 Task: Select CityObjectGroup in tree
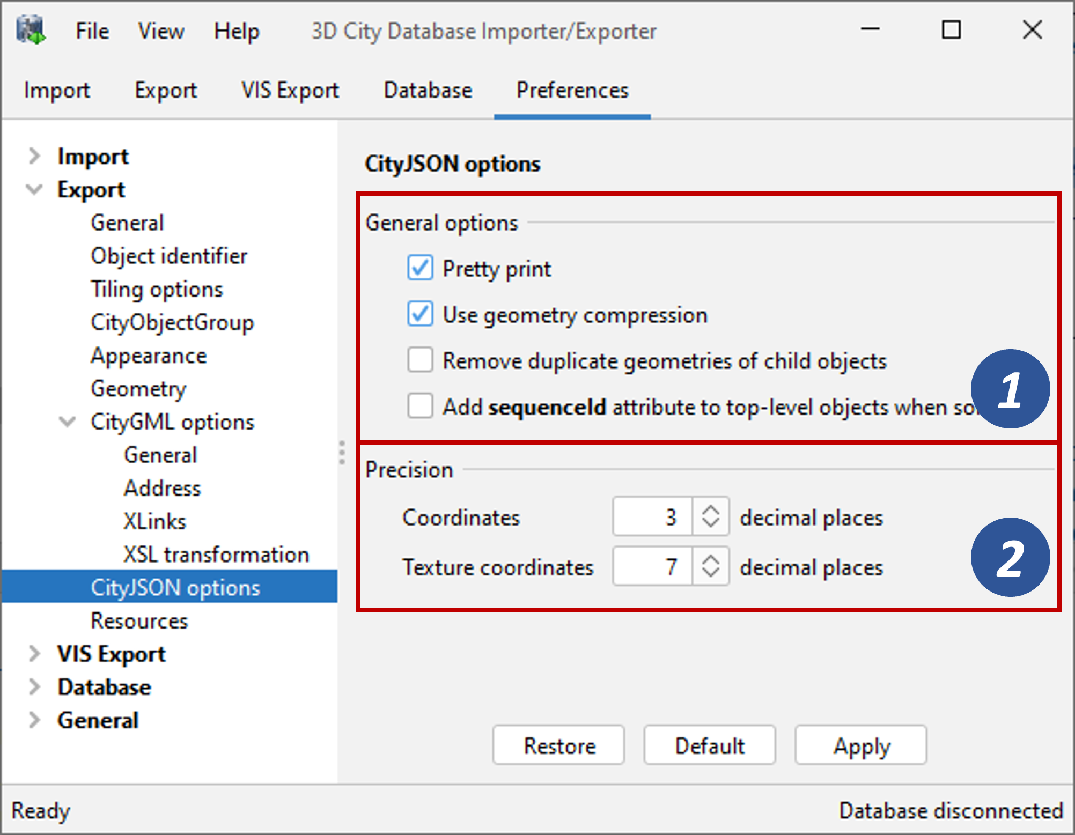(x=172, y=322)
